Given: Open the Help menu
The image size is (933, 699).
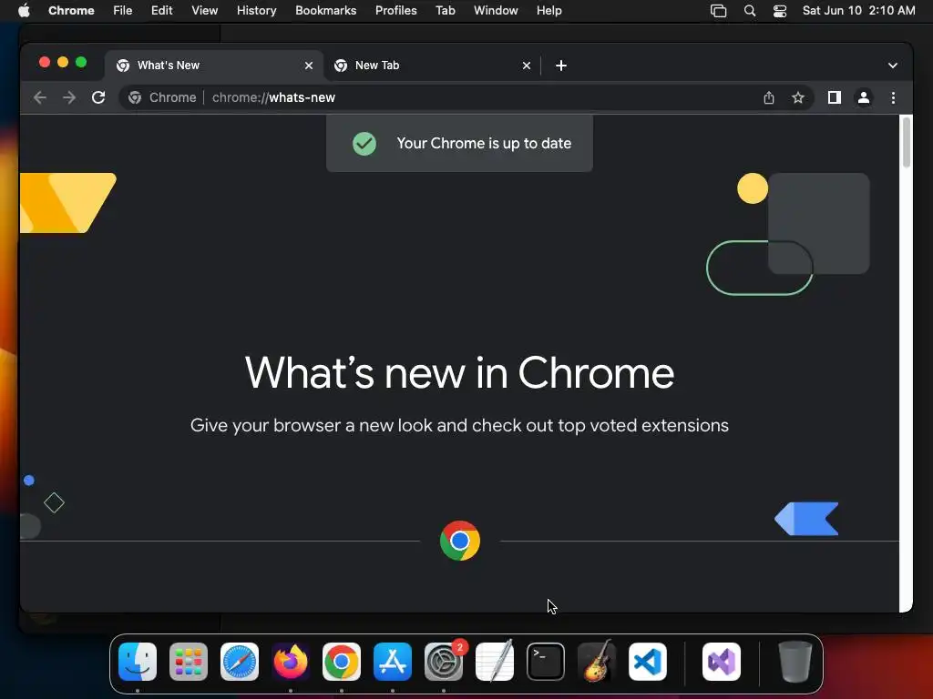Looking at the screenshot, I should [549, 11].
